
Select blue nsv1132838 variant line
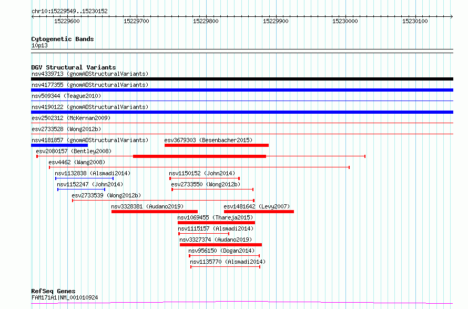click(x=85, y=178)
